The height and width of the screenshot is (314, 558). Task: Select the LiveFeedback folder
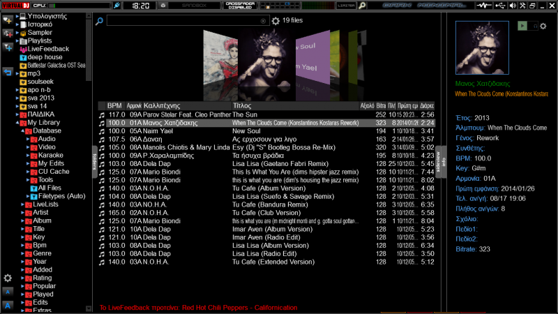tap(44, 49)
